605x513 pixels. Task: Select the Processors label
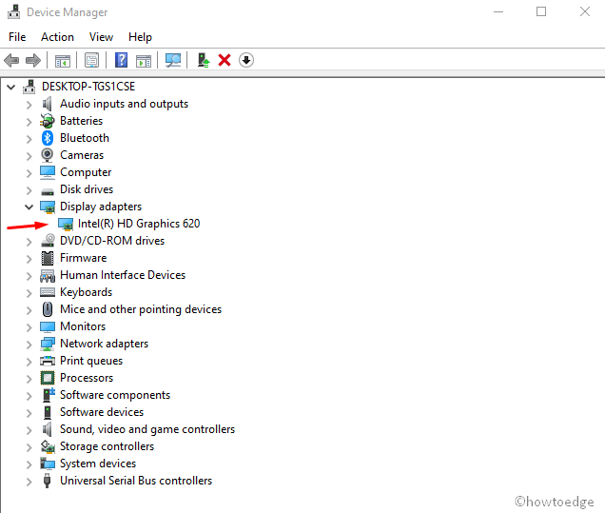tap(87, 378)
